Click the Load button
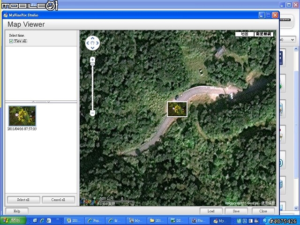 pyautogui.click(x=211, y=211)
